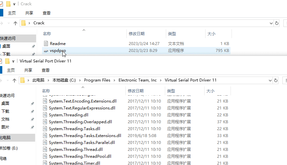Navigate to Program Files breadcrumb

pos(97,80)
